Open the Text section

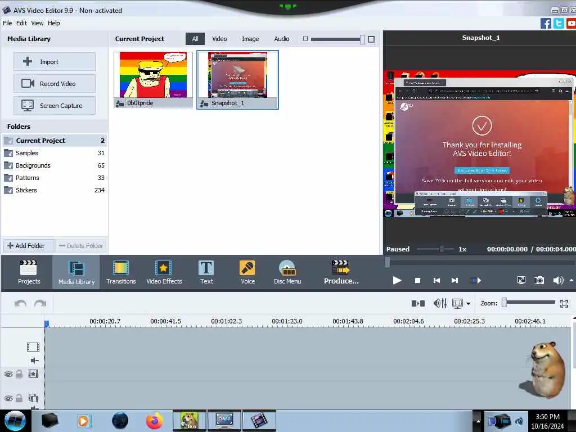[x=206, y=272]
